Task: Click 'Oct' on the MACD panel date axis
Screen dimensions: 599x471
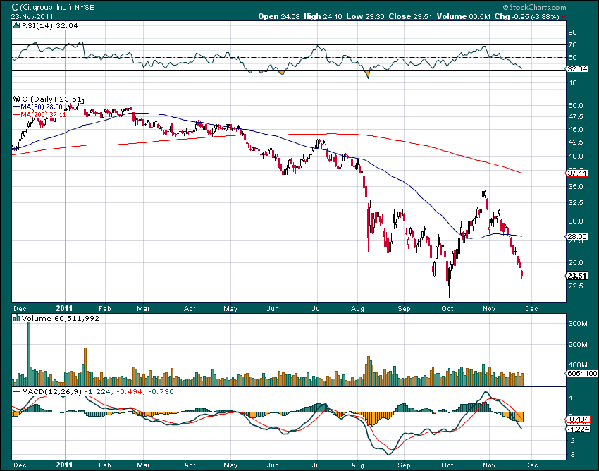Action: coord(447,465)
